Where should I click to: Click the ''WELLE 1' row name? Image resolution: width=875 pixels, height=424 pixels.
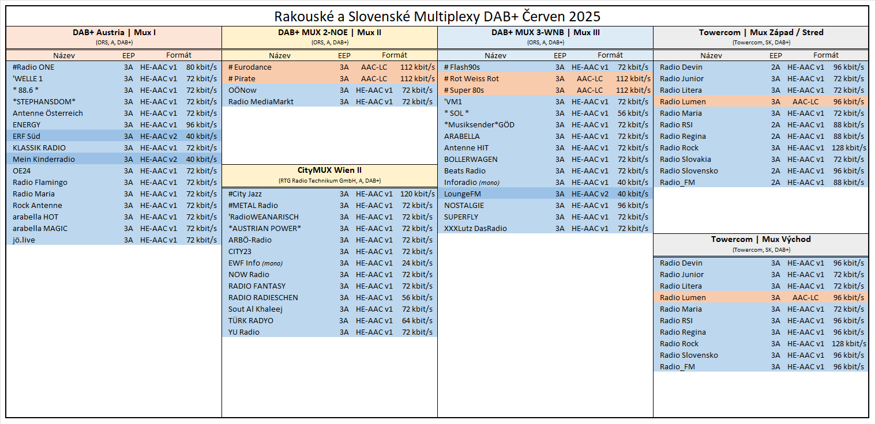pyautogui.click(x=28, y=78)
